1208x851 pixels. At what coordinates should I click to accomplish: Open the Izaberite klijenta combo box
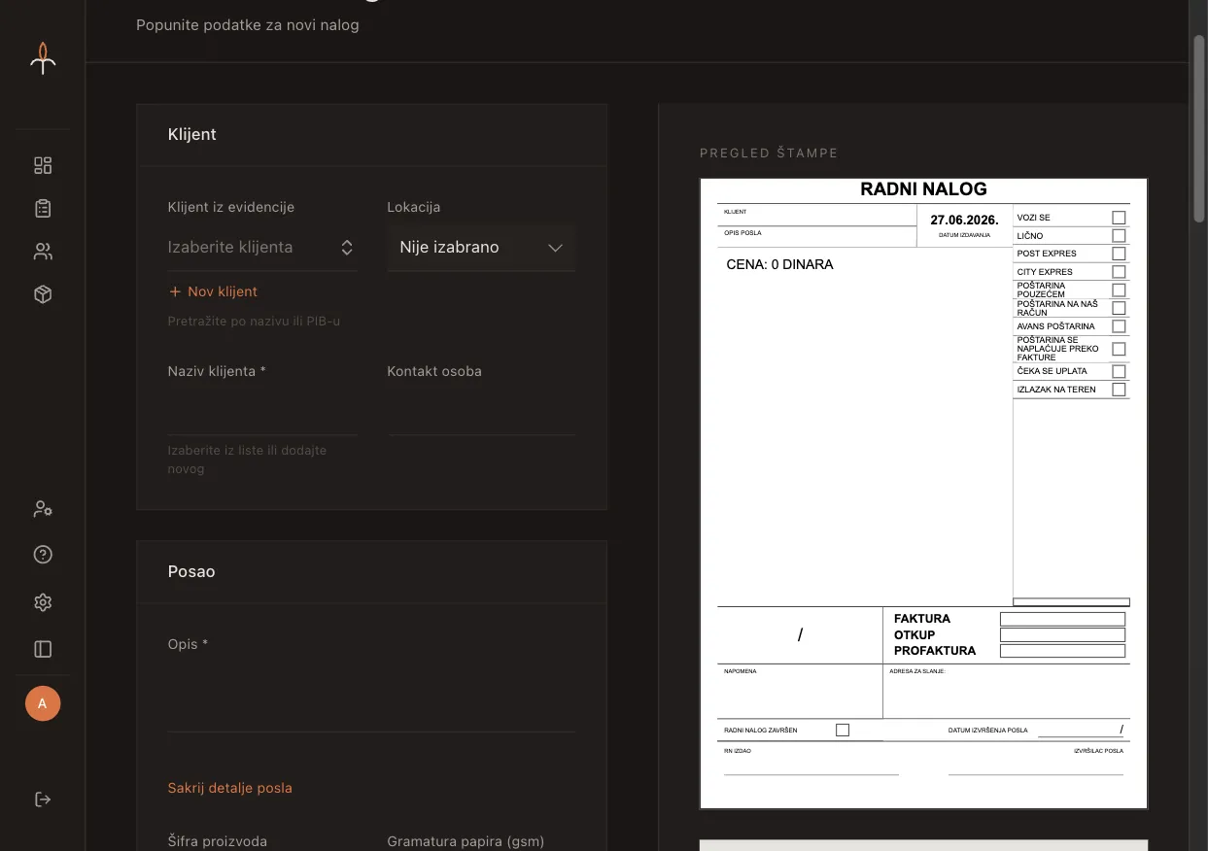pyautogui.click(x=262, y=248)
